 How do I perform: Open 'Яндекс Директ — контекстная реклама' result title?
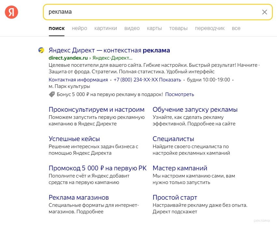point(109,50)
